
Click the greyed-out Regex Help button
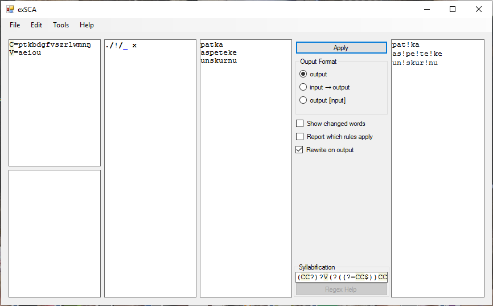[x=342, y=289]
